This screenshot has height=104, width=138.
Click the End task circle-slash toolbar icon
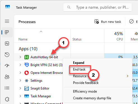pyautogui.click(x=131, y=21)
